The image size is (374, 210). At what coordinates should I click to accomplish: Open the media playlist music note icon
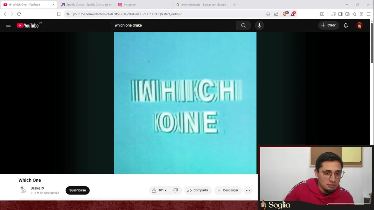(333, 14)
